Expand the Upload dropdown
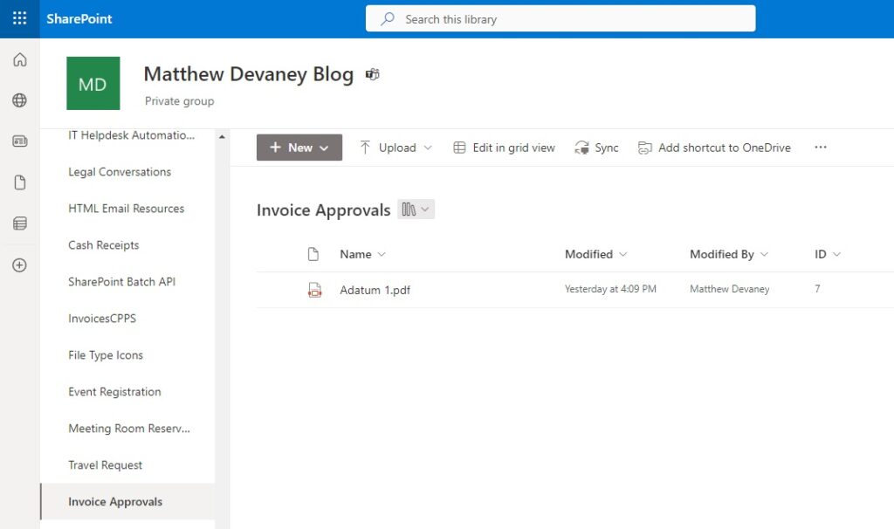The width and height of the screenshot is (894, 529). pos(395,148)
